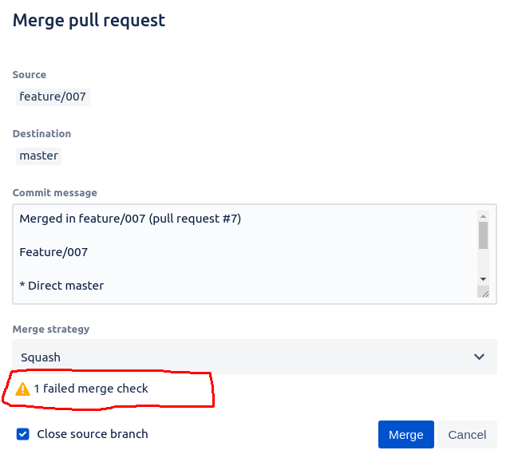This screenshot has height=462, width=510.
Task: Click the blue Merge button
Action: (x=406, y=434)
